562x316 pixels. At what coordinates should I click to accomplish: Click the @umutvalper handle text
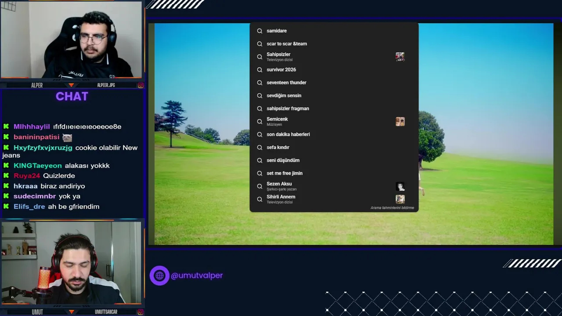197,276
